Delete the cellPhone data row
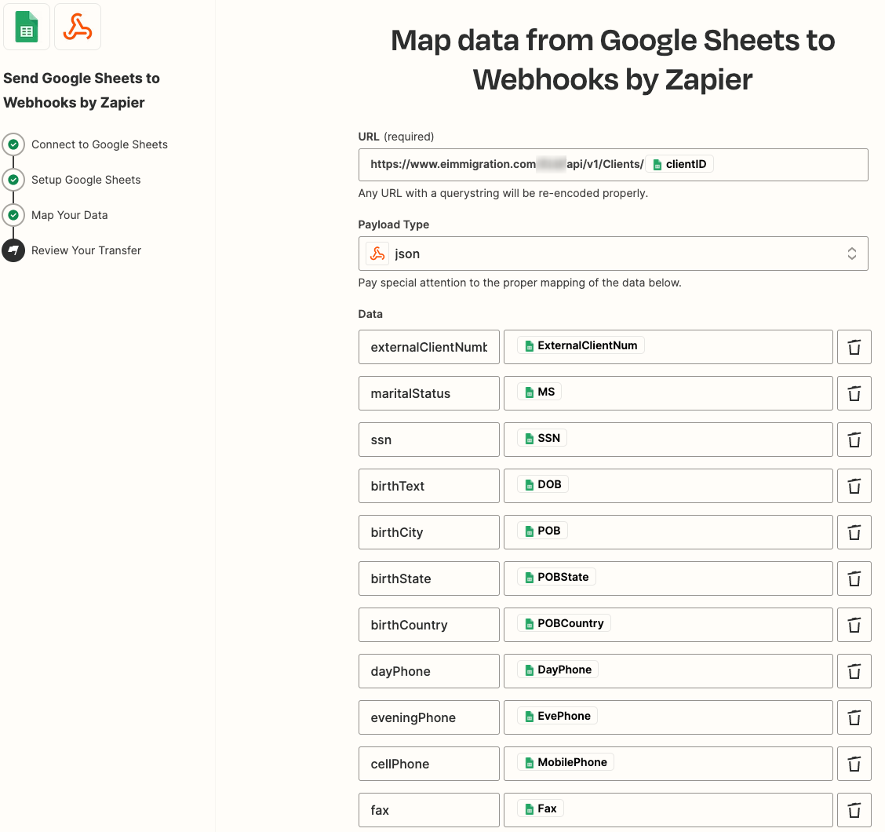The height and width of the screenshot is (832, 885). pos(854,764)
